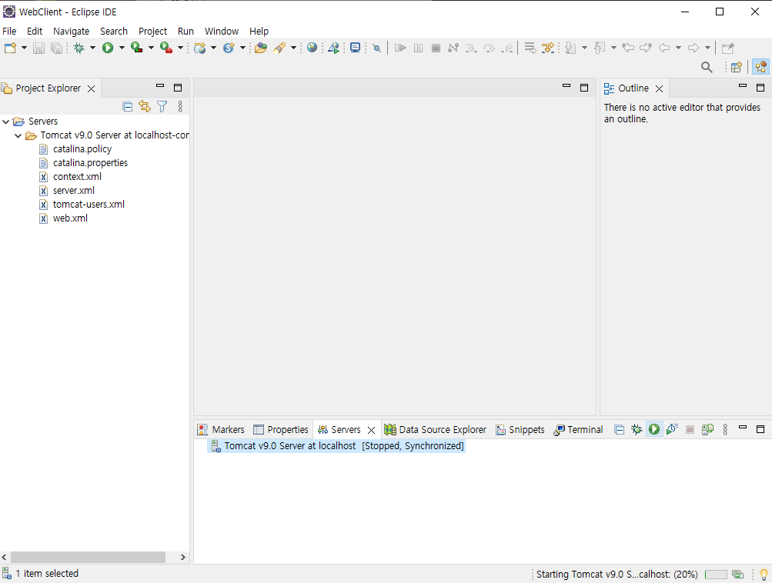This screenshot has height=583, width=772.
Task: Click the magnifier Quick Access search icon
Action: click(x=707, y=67)
